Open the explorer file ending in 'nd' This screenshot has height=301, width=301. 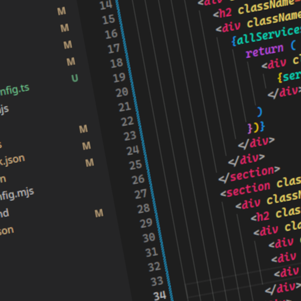[4, 213]
